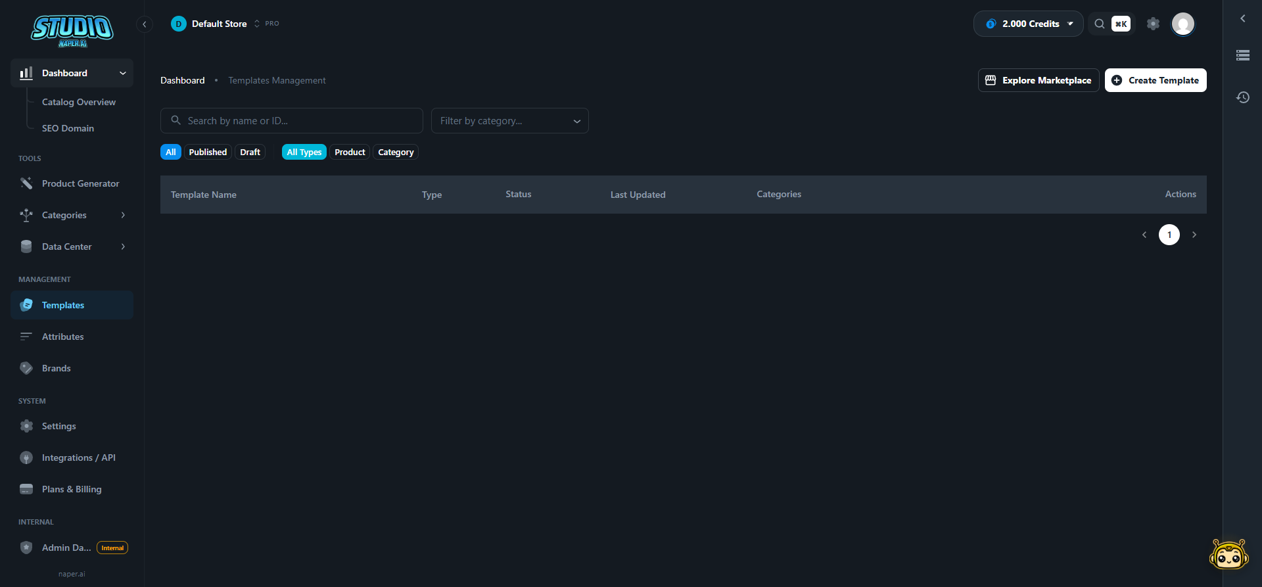Viewport: 1262px width, 587px height.
Task: Show only Draft templates
Action: click(250, 152)
